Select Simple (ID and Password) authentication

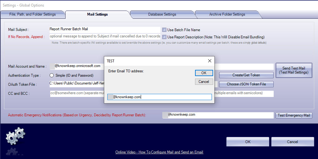coord(52,75)
